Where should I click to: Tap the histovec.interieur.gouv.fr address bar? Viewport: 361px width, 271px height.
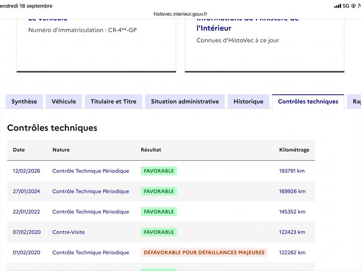coord(180,14)
